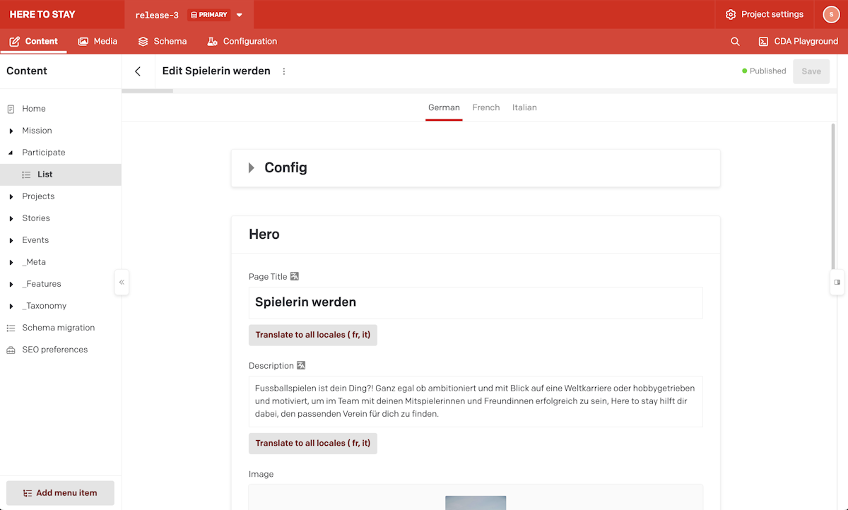Expand the Events menu group
This screenshot has height=510, width=848.
[11, 240]
